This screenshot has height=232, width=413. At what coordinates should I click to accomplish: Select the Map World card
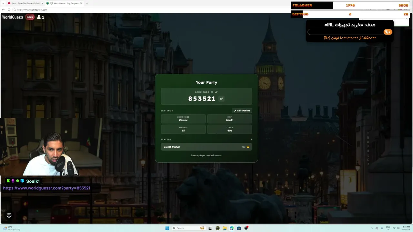(x=229, y=119)
